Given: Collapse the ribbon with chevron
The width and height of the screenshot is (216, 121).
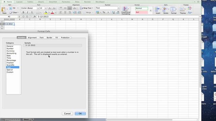Looking at the screenshot, I should (x=194, y=2).
